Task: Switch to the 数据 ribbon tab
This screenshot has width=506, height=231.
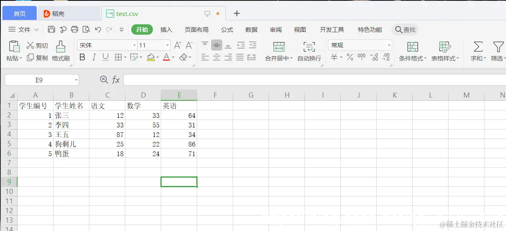Action: tap(251, 30)
